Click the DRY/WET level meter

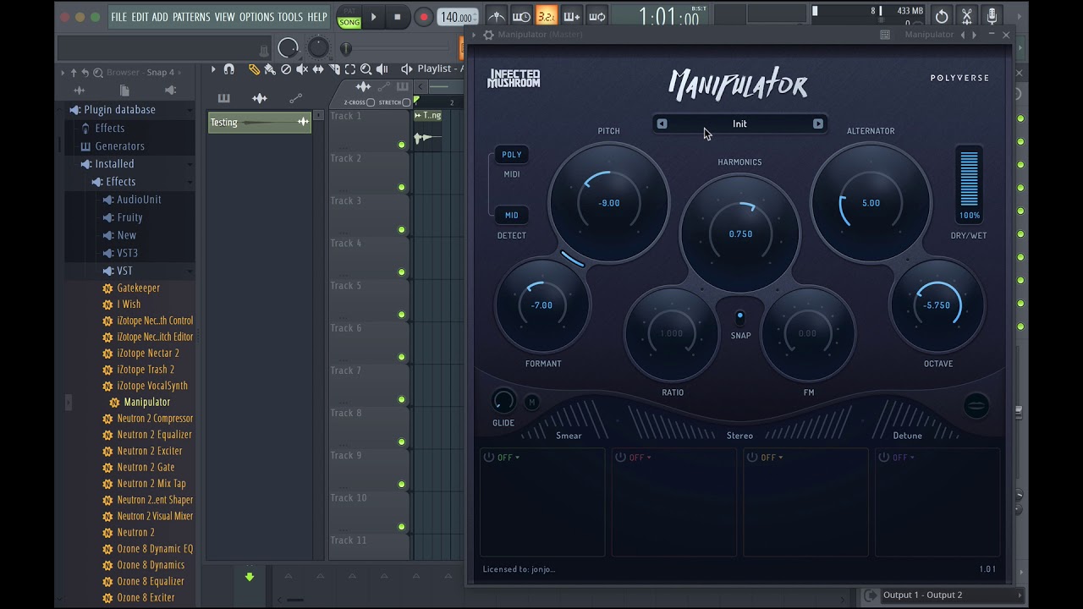(969, 178)
